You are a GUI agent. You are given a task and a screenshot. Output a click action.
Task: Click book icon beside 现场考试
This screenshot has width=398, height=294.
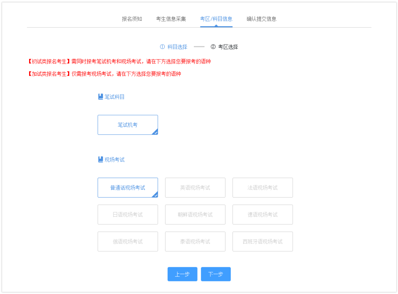[101, 159]
